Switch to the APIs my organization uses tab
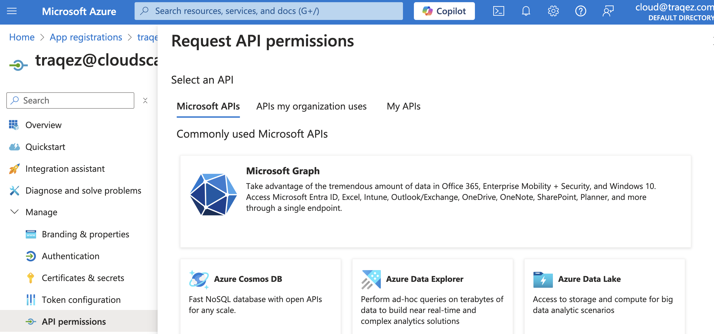The width and height of the screenshot is (714, 334). coord(311,106)
